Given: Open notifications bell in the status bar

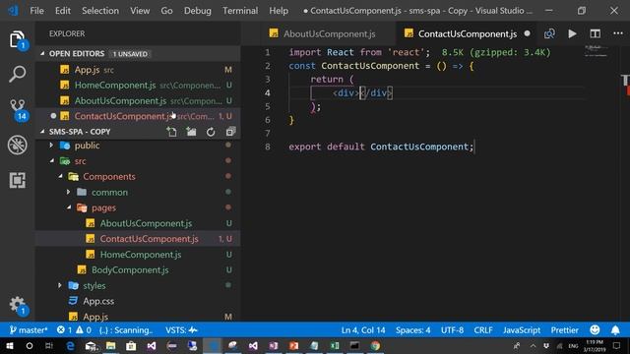Looking at the screenshot, I should click(x=615, y=330).
